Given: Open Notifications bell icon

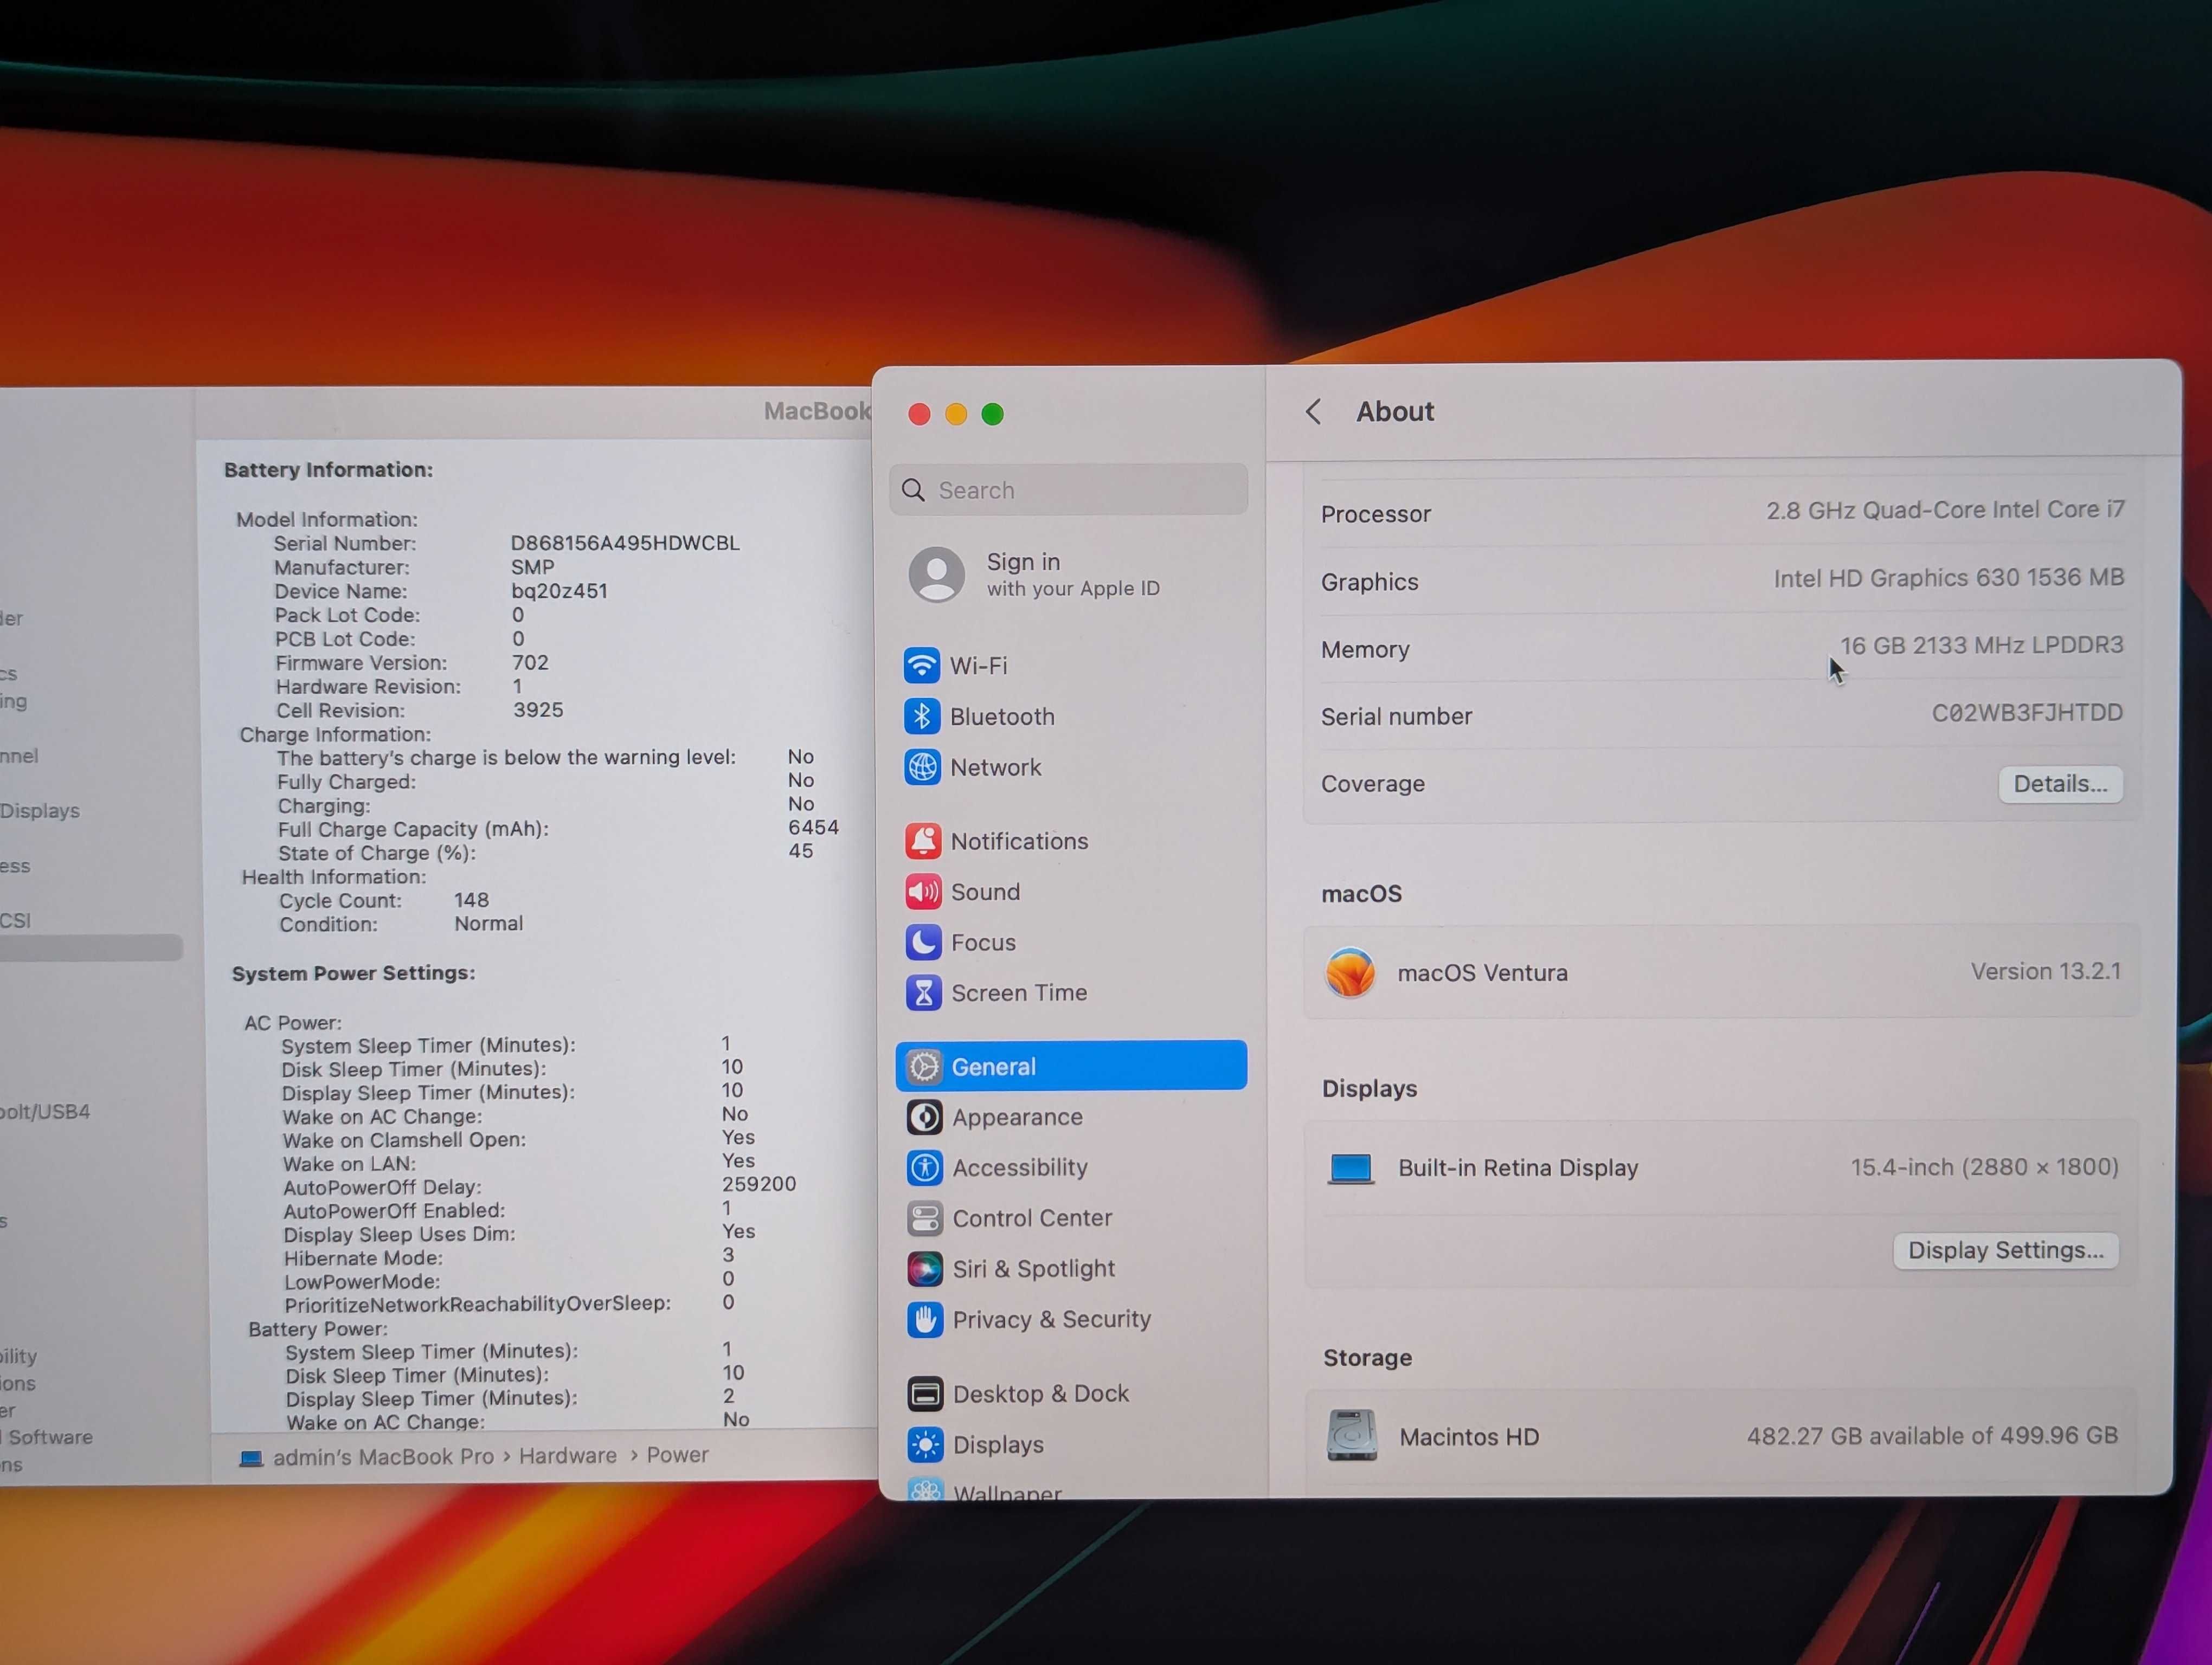Looking at the screenshot, I should [x=923, y=841].
